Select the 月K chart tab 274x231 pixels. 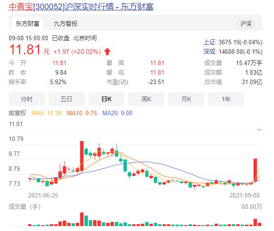186,99
